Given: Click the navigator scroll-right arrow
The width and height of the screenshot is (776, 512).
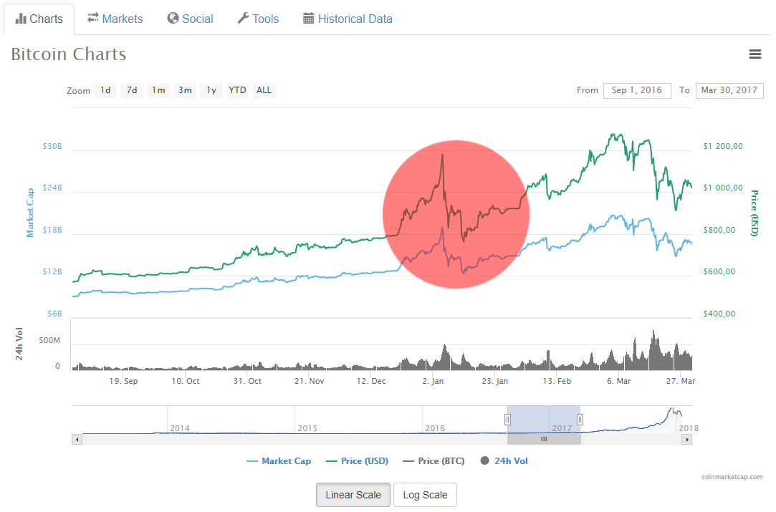Looking at the screenshot, I should click(688, 439).
